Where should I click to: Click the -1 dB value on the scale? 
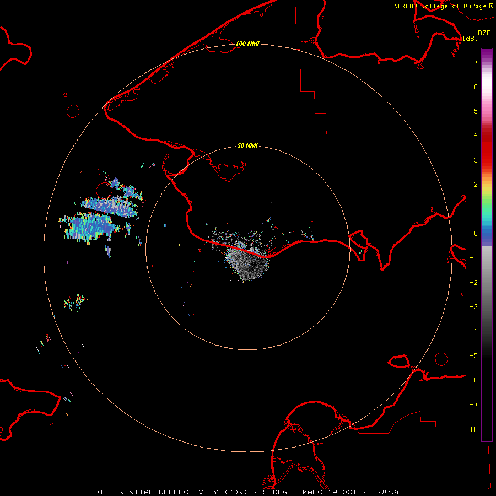click(x=473, y=258)
